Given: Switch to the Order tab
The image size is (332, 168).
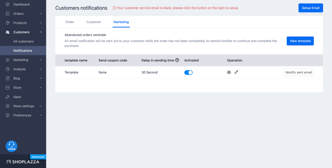Looking at the screenshot, I should click(70, 22).
